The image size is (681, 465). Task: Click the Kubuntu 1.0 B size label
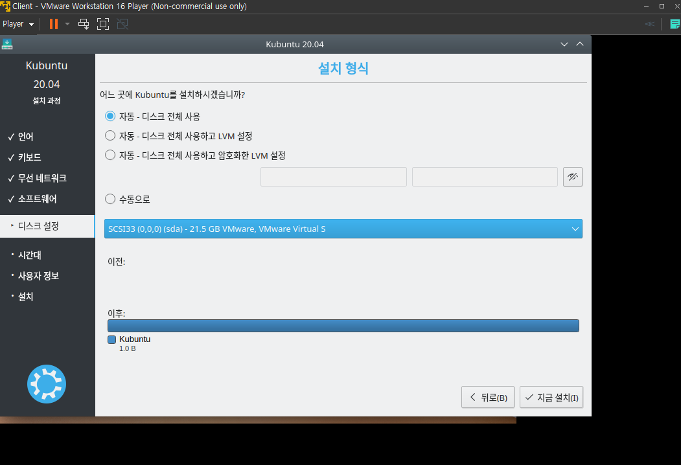tap(127, 348)
